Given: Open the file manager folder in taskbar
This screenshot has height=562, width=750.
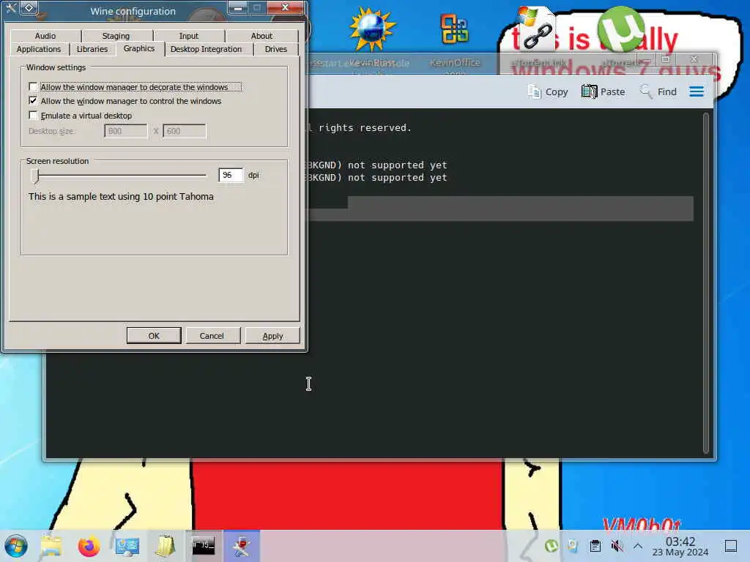Looking at the screenshot, I should coord(51,546).
